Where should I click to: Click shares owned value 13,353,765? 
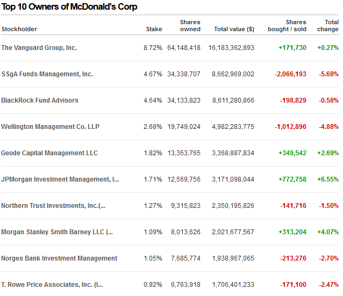[184, 153]
